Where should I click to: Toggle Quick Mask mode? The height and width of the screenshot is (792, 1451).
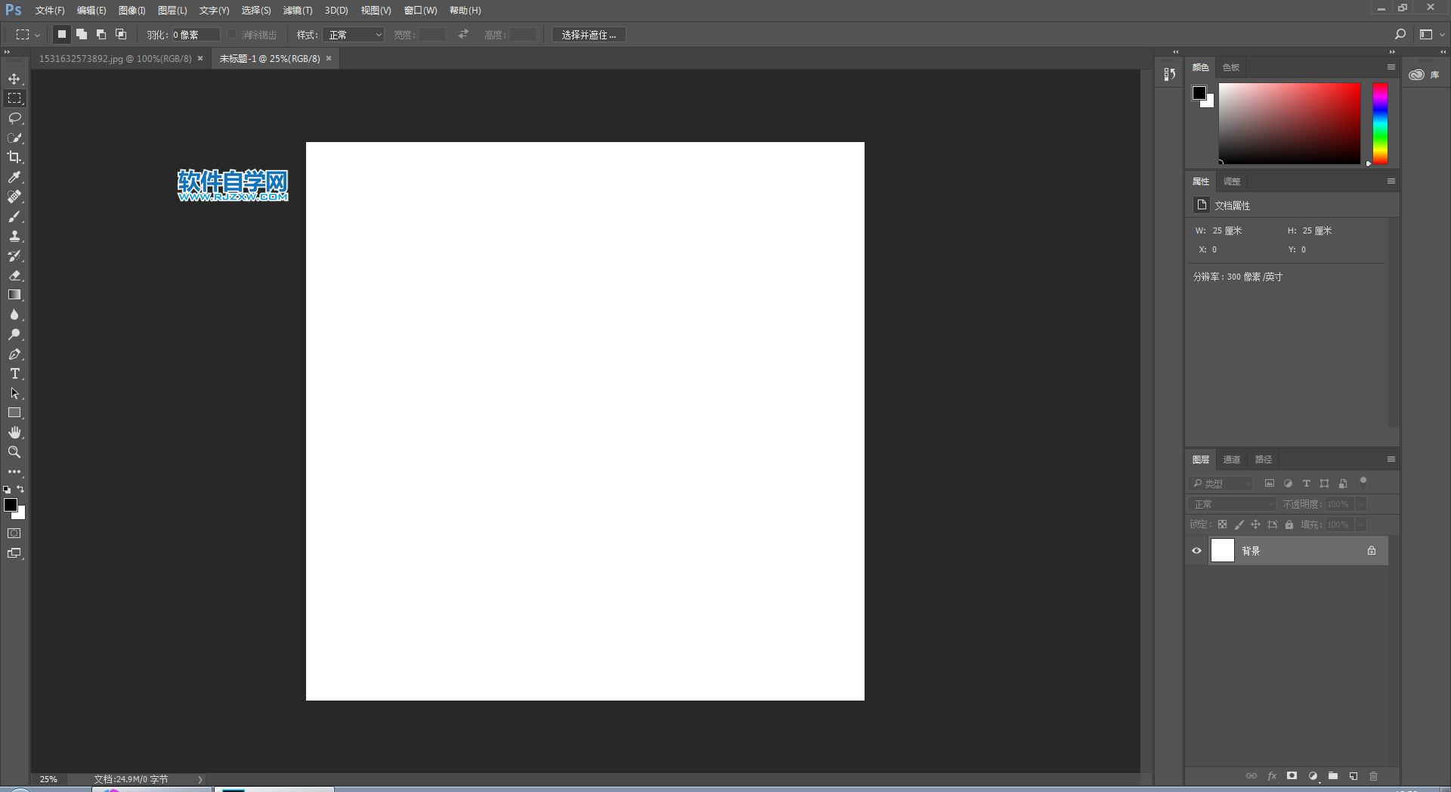[14, 534]
